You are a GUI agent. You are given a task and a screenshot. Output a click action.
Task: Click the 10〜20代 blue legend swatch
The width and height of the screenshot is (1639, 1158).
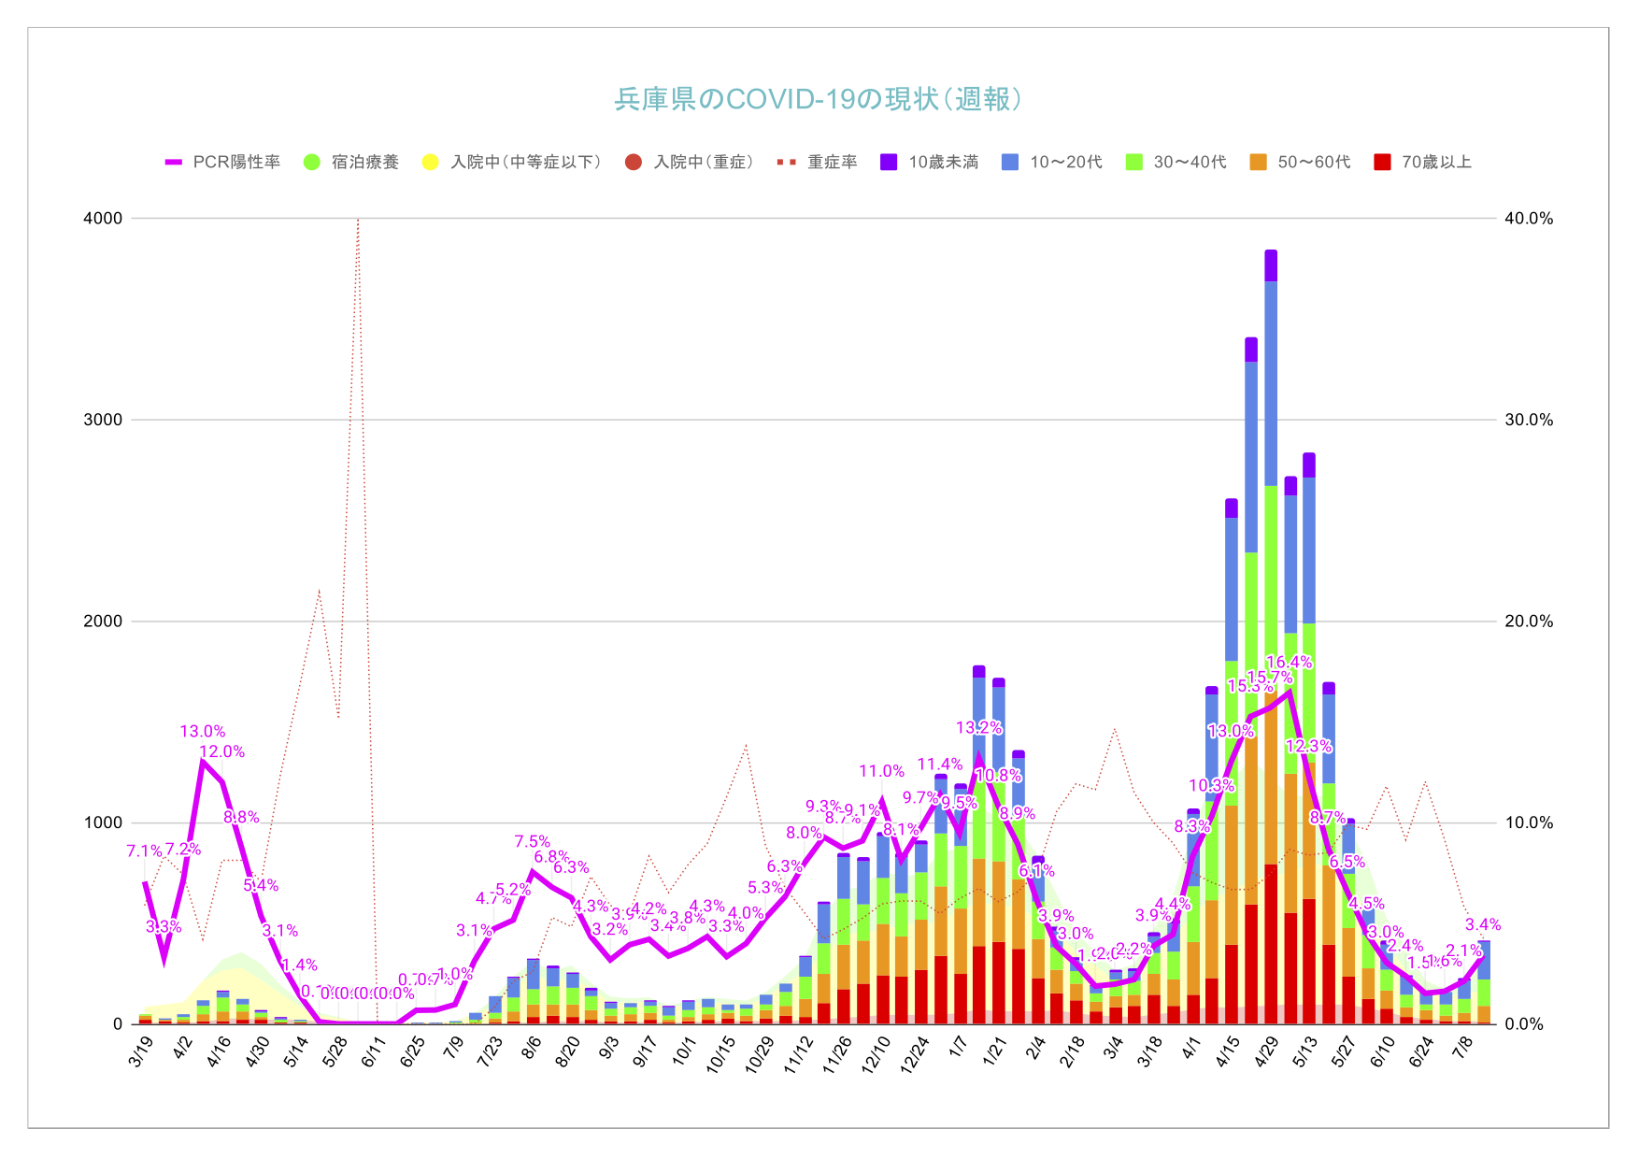pos(1010,162)
